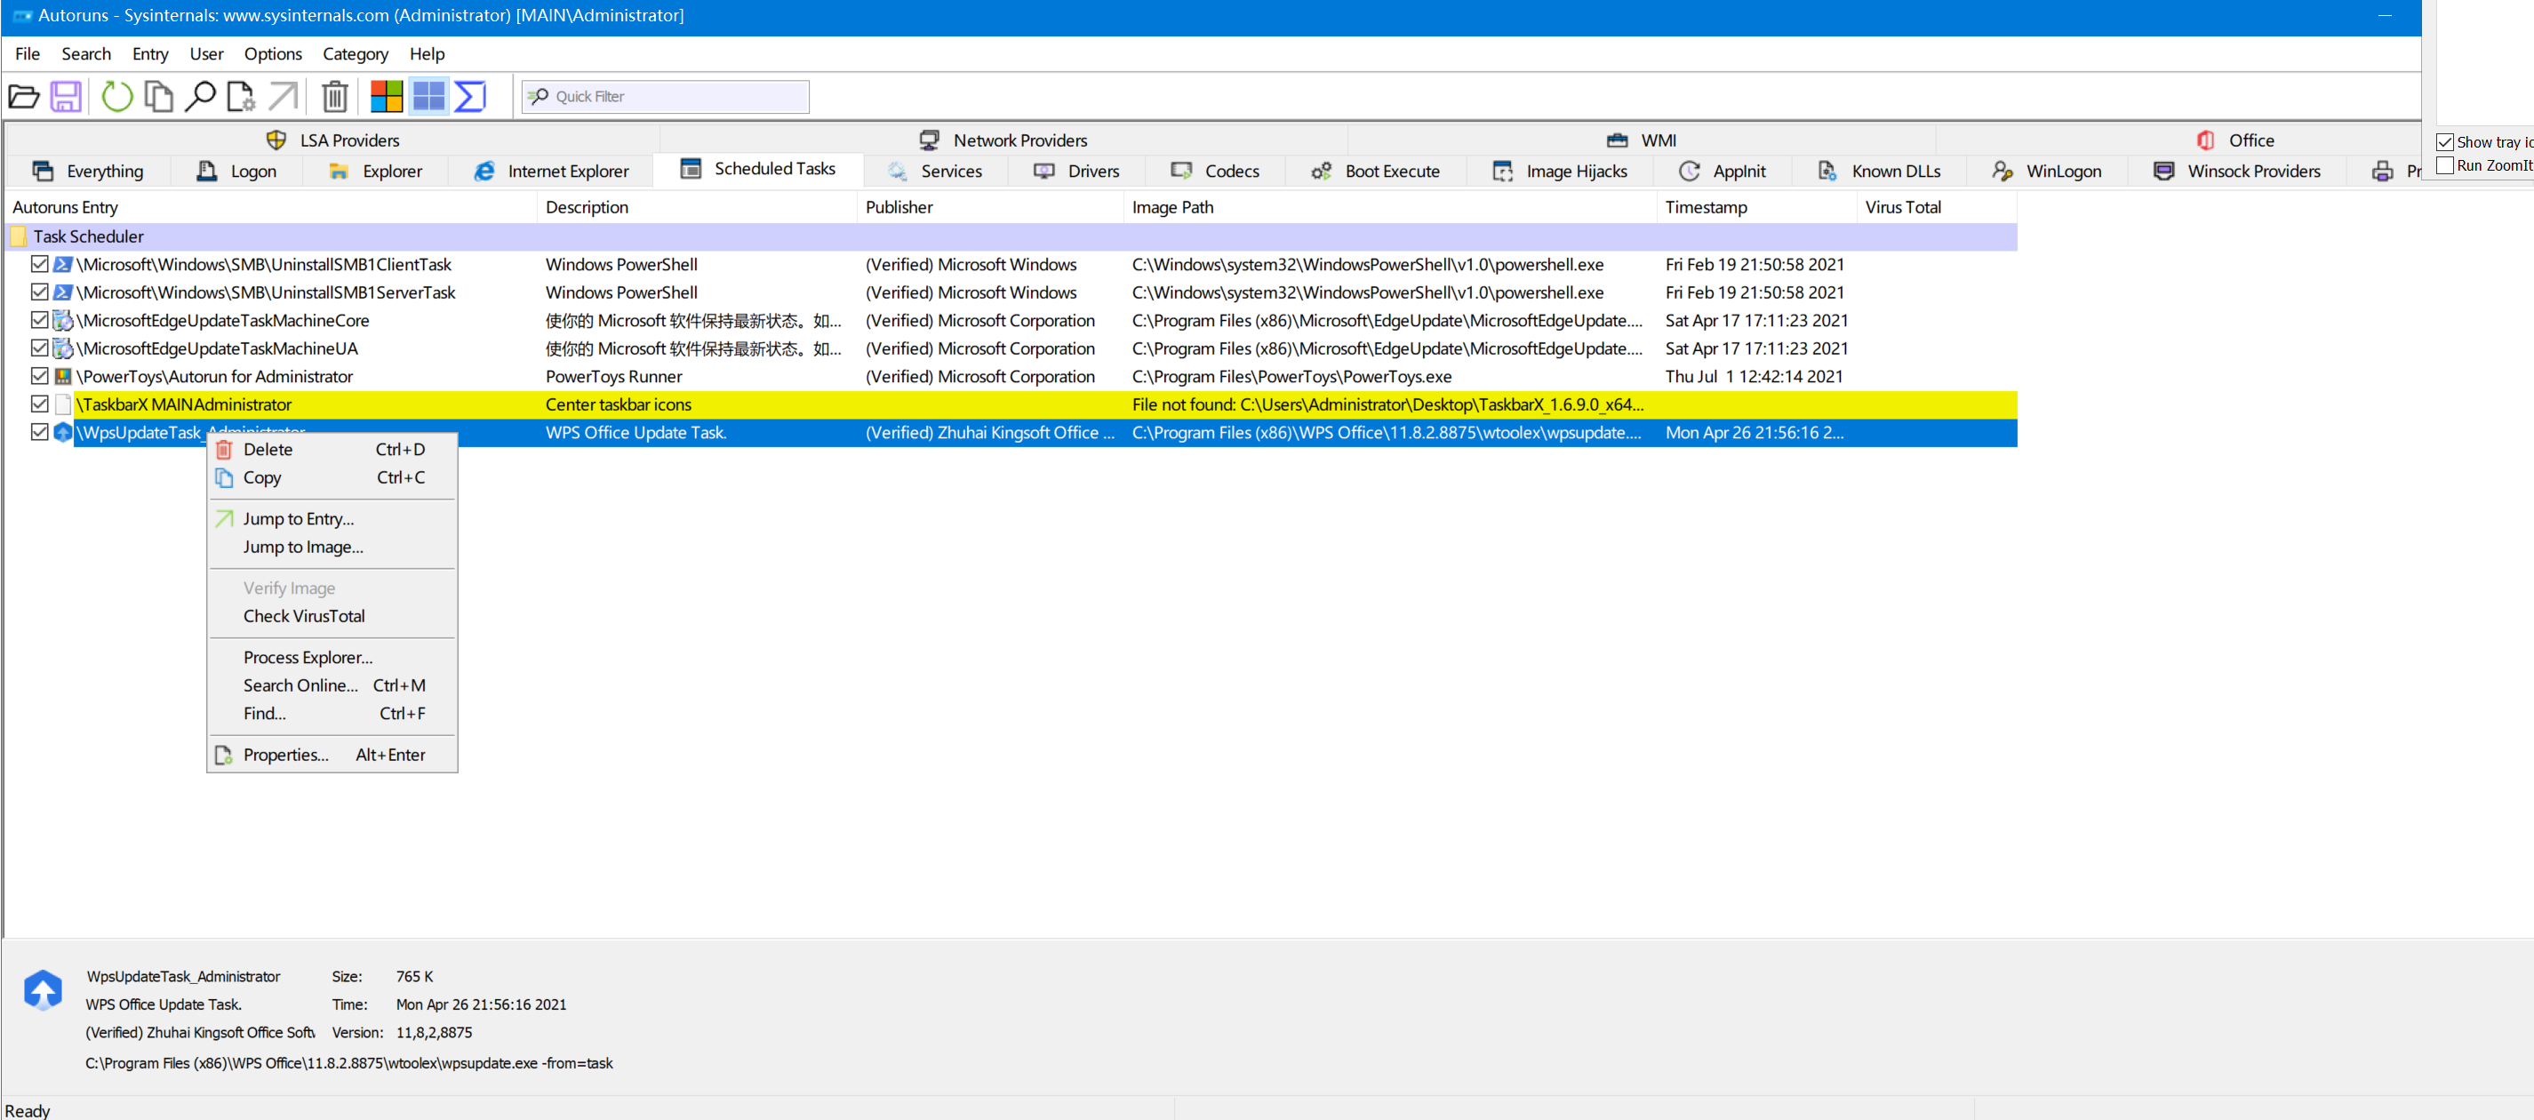Click the icon of MicrosoftEdgeUpdateTaskMachineCore

click(x=63, y=321)
